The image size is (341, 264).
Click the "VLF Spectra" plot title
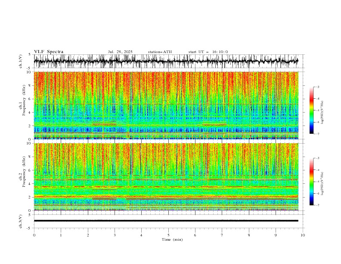tap(49, 52)
